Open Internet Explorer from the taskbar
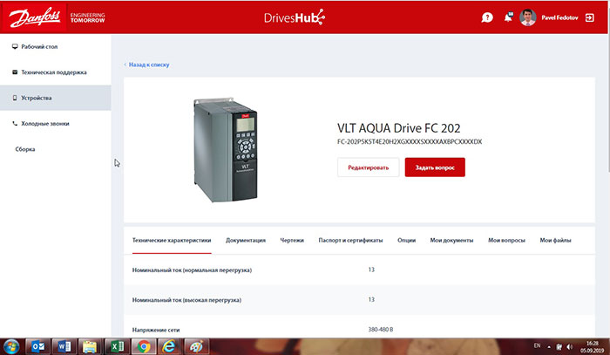 click(x=169, y=346)
